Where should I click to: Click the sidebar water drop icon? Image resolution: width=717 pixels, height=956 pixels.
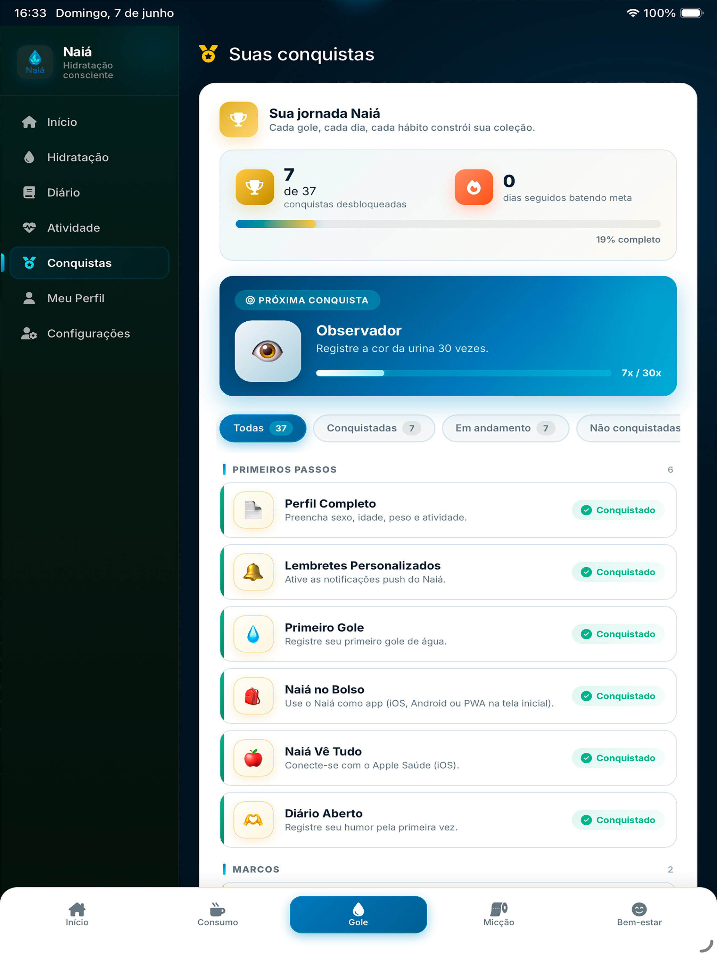point(29,157)
